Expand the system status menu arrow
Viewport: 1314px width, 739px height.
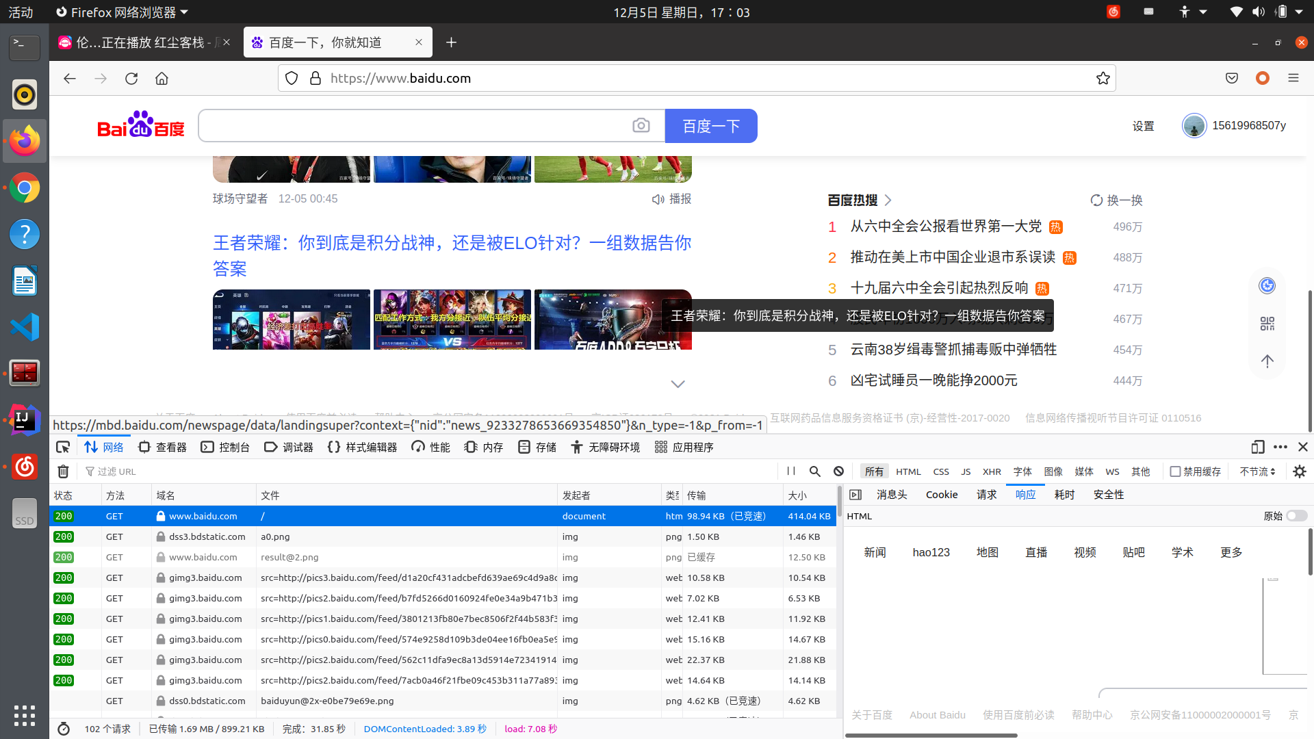[x=1299, y=12]
